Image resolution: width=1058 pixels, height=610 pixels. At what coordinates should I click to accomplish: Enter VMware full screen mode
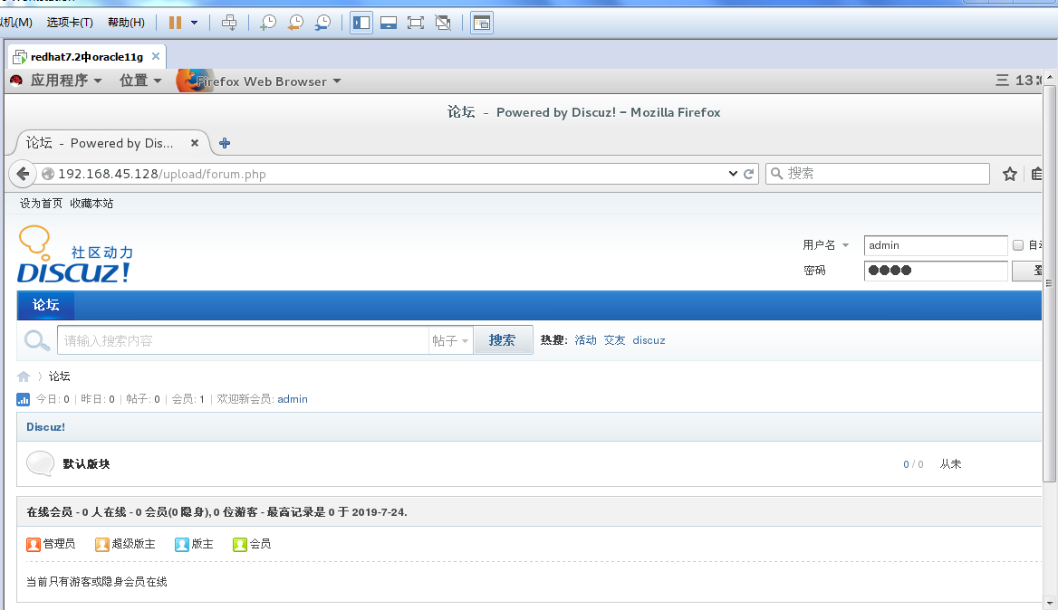click(416, 23)
